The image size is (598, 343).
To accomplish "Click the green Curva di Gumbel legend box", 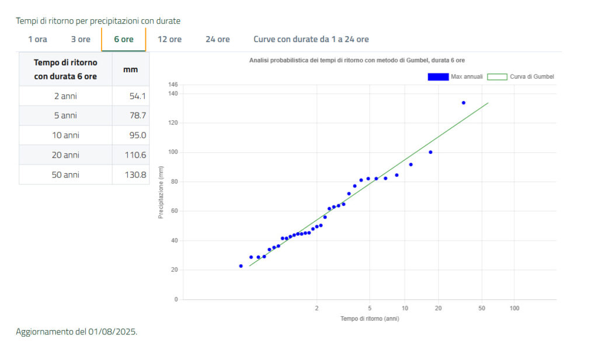I will coord(498,76).
